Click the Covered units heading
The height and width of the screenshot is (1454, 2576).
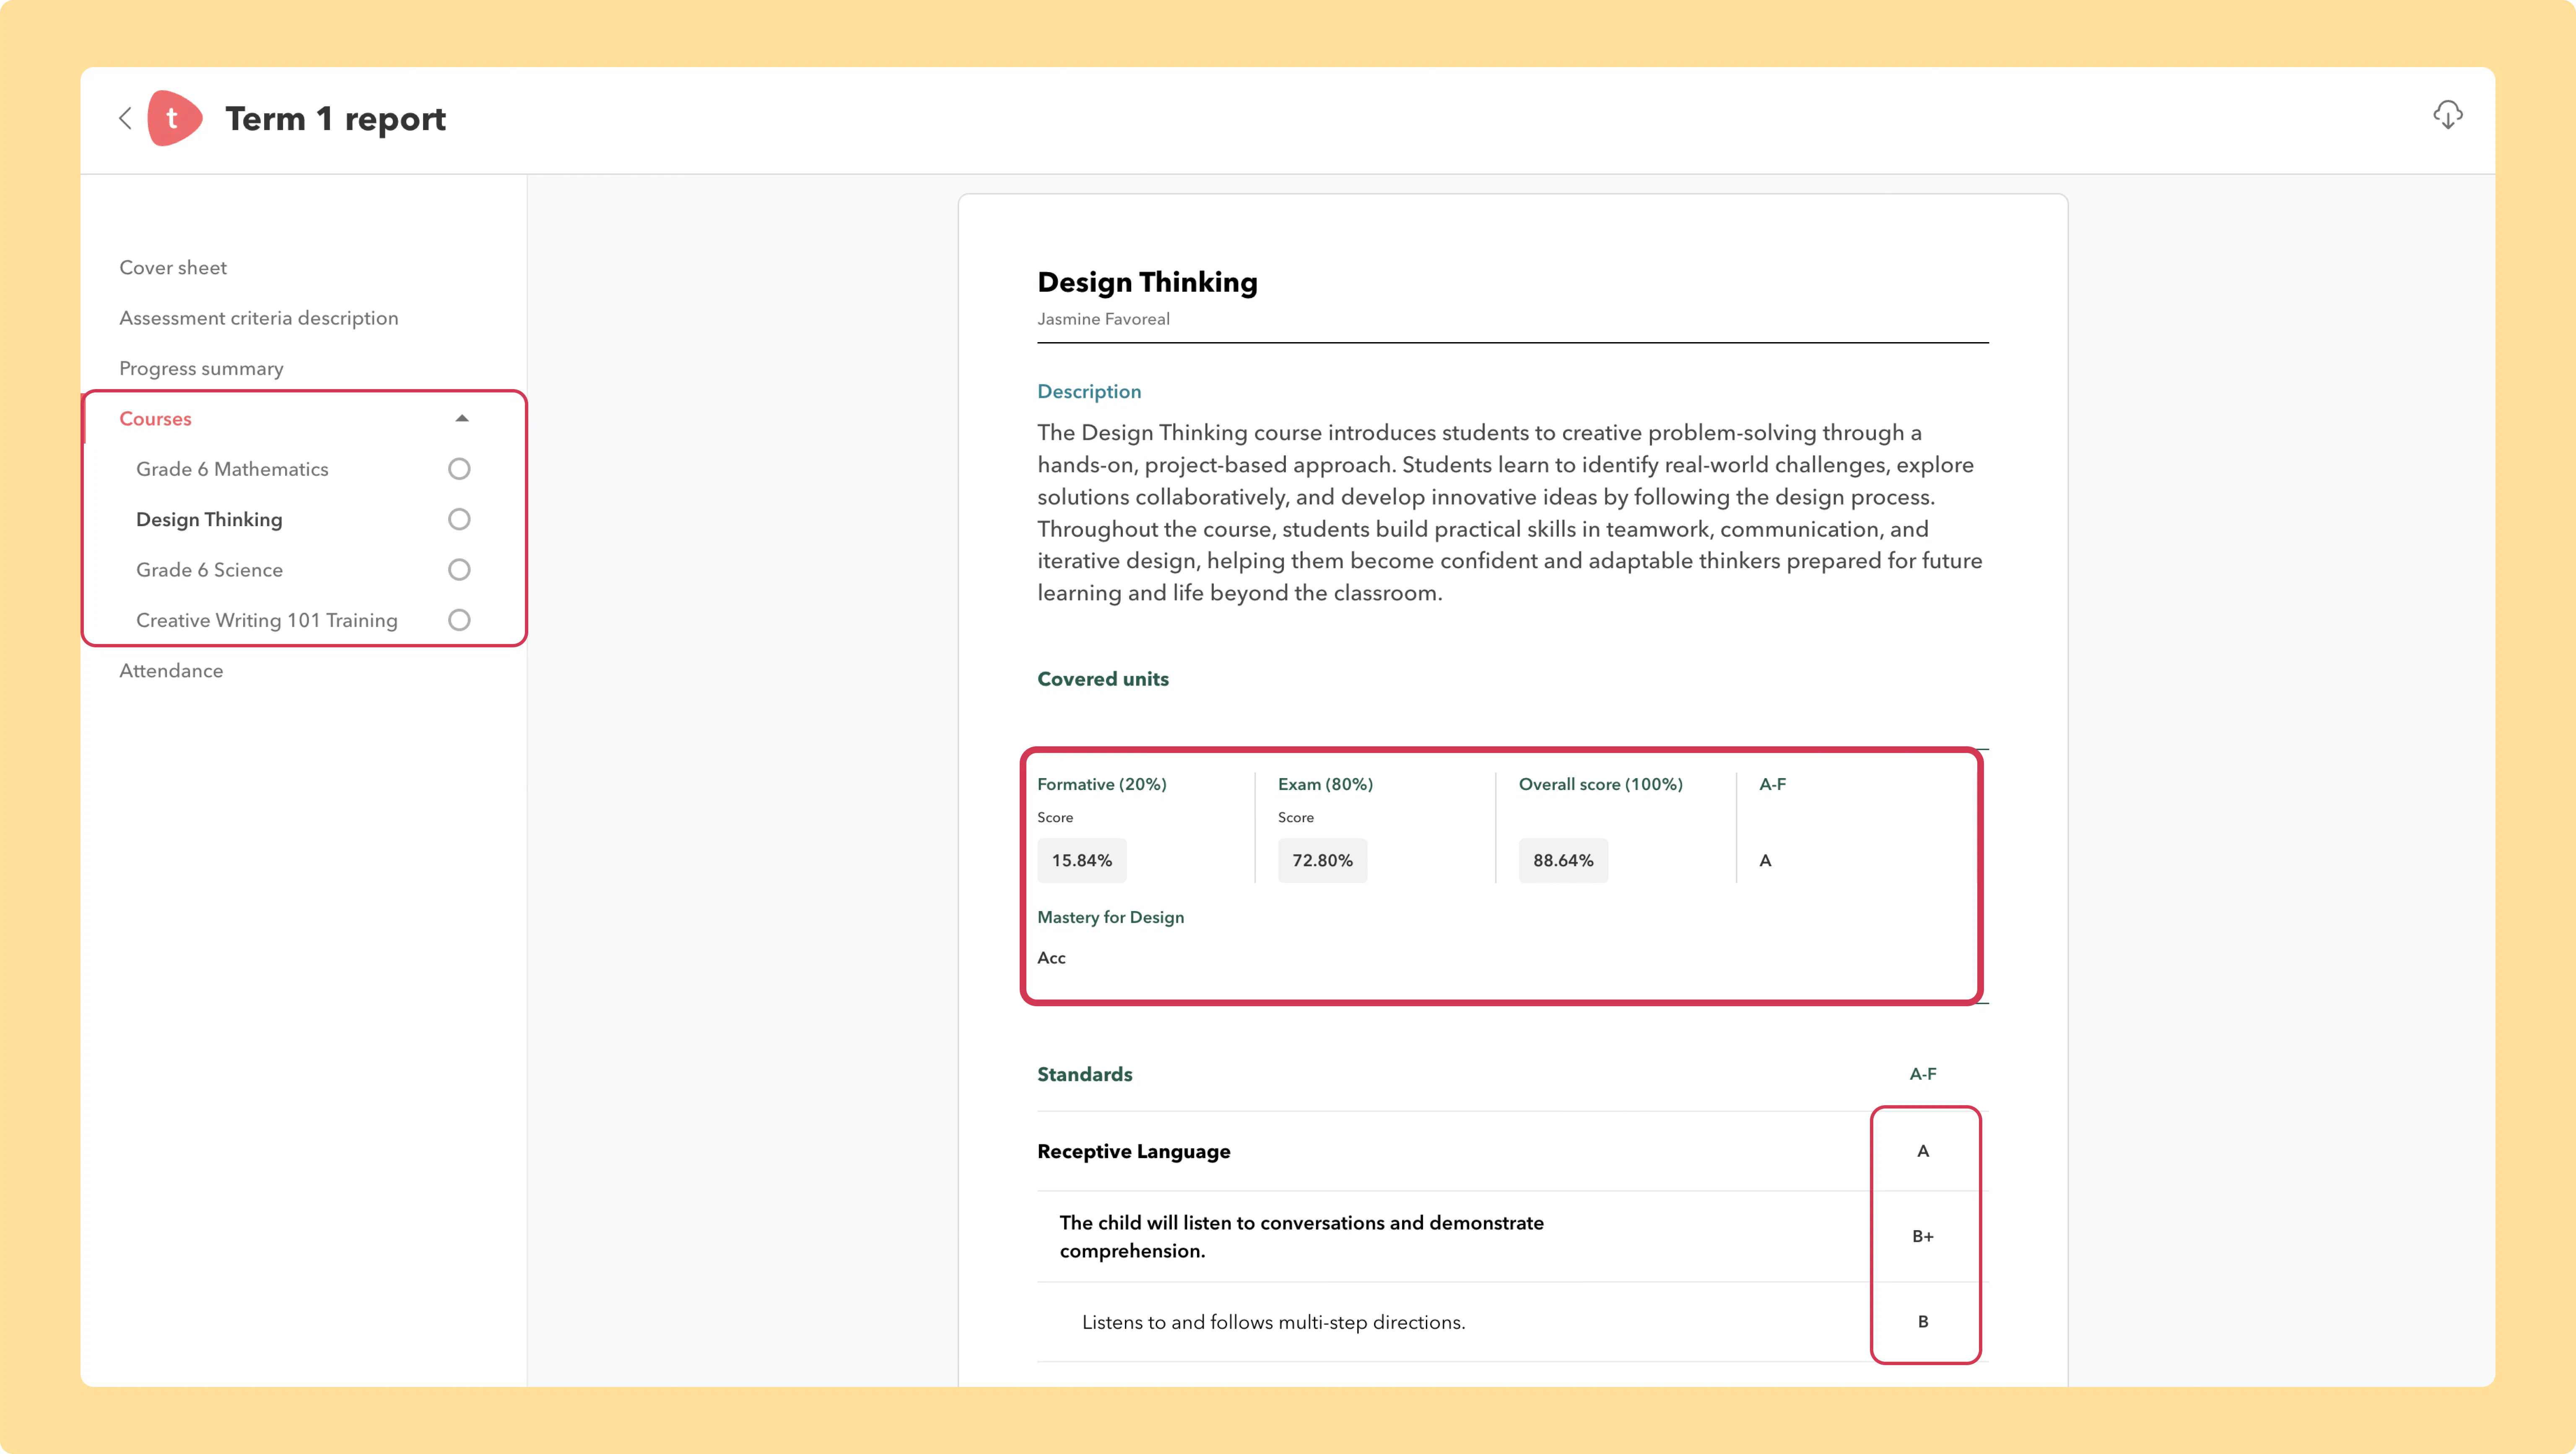point(1103,679)
